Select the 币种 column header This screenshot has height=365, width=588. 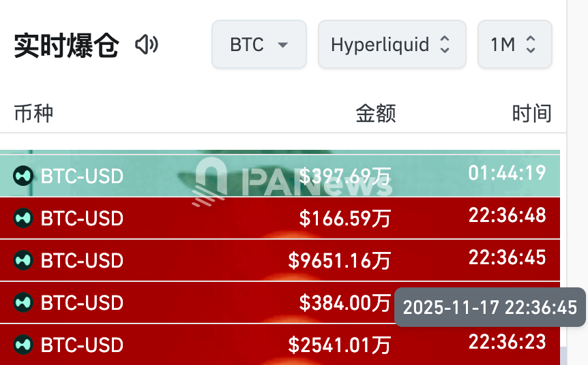coord(33,113)
